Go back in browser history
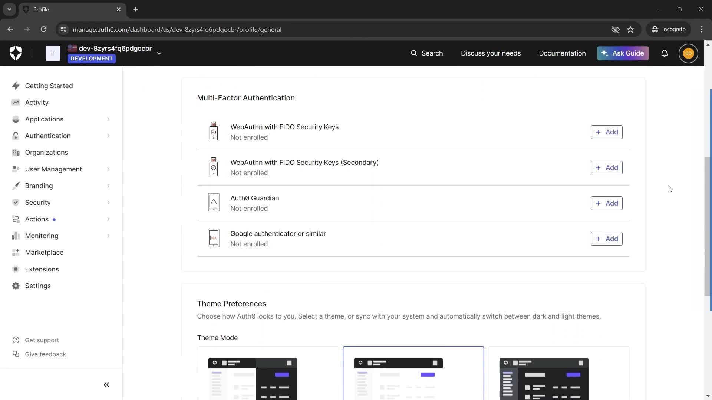Image resolution: width=712 pixels, height=400 pixels. [10, 30]
